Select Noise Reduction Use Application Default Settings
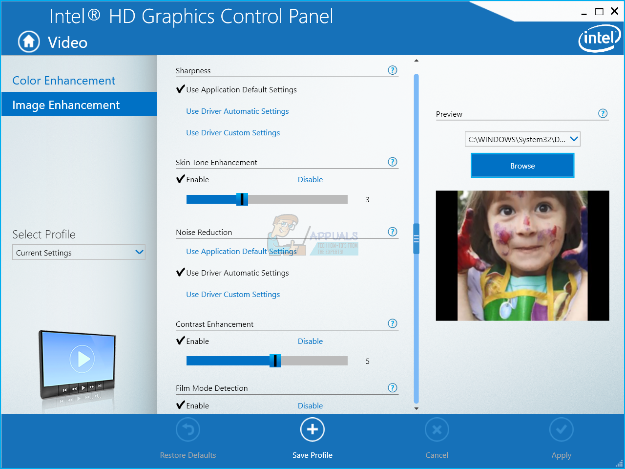Viewport: 625px width, 469px height. [241, 252]
